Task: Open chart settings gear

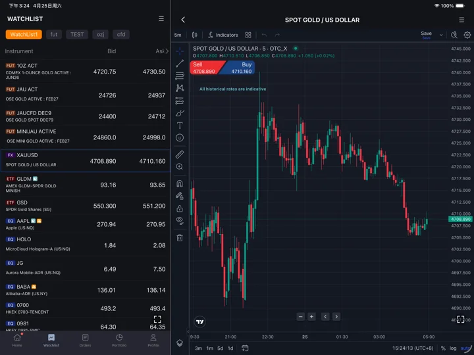Action: [467, 35]
